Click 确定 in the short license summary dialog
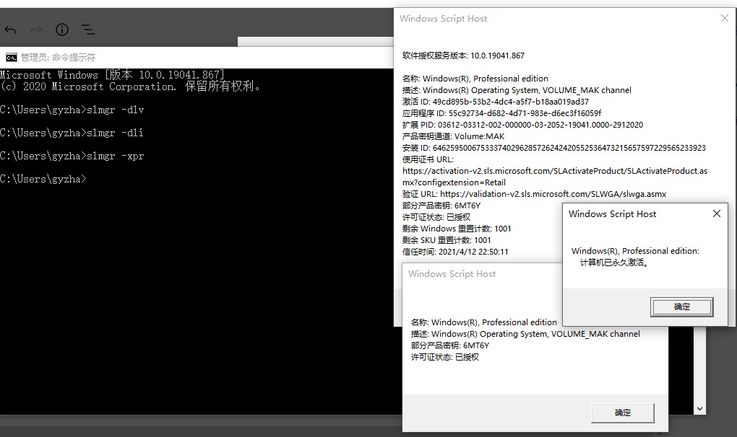Screen dimensions: 737x437 [x=623, y=413]
